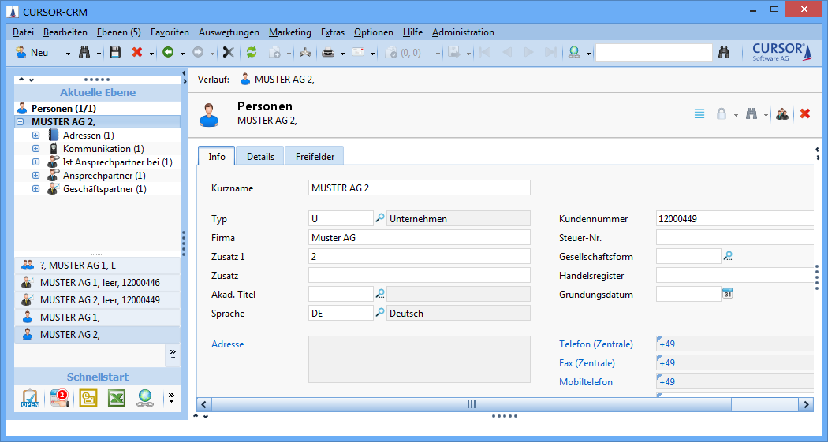The height and width of the screenshot is (442, 828).
Task: Click the red X in Personen header
Action: [805, 113]
